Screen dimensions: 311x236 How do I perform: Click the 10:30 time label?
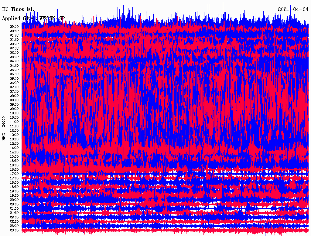pyautogui.click(x=14, y=118)
